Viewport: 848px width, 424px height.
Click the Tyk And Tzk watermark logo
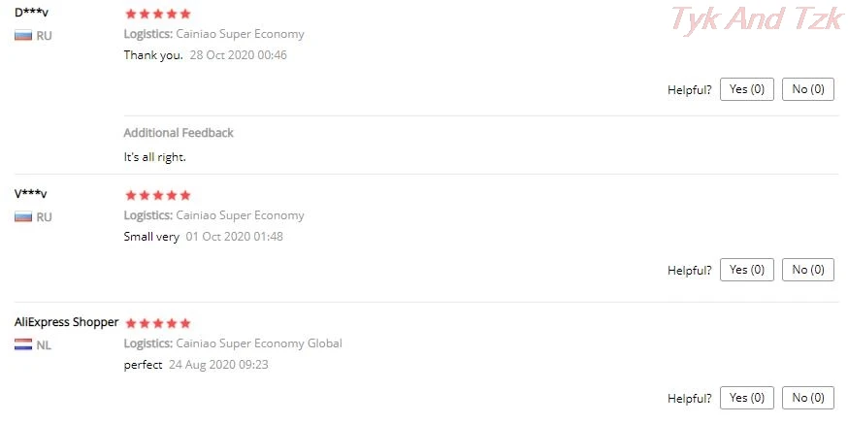[x=756, y=20]
